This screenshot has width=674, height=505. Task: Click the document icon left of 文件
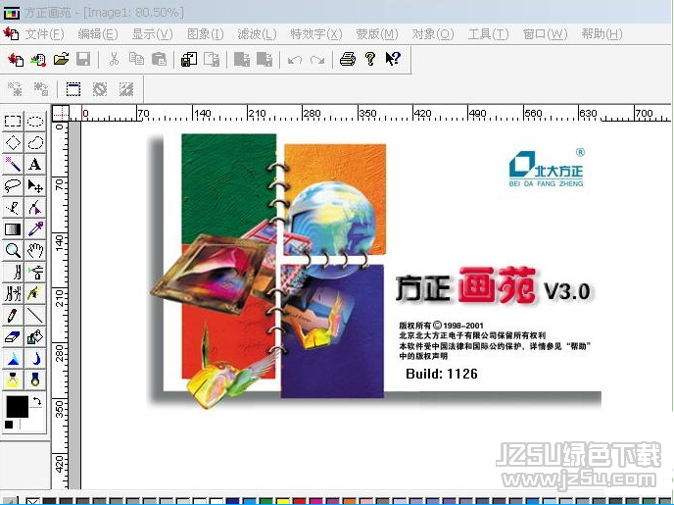tap(11, 33)
